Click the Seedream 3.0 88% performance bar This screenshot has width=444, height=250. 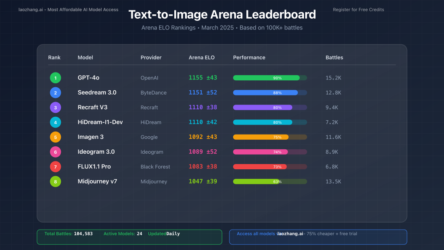coord(270,93)
